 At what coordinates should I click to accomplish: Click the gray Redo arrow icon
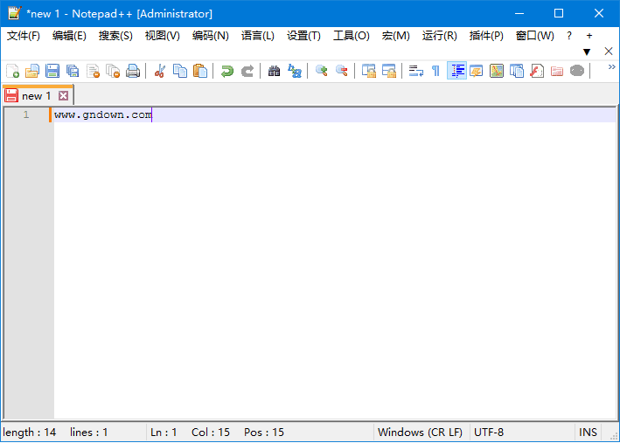(247, 71)
